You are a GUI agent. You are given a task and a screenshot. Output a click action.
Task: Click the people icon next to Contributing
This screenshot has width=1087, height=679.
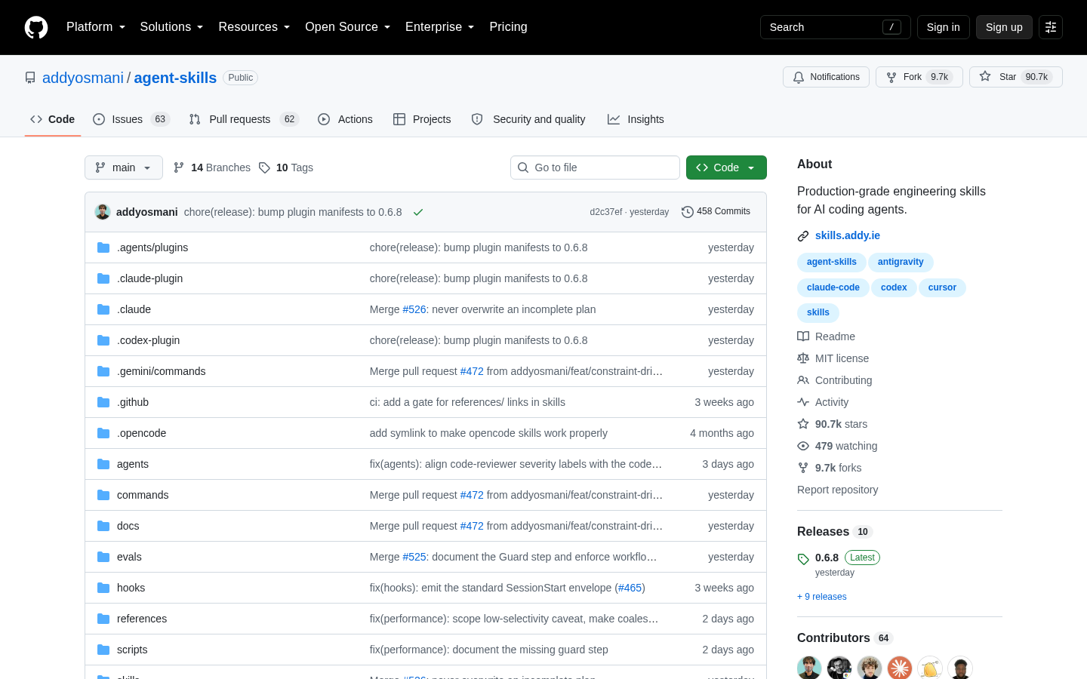point(803,380)
